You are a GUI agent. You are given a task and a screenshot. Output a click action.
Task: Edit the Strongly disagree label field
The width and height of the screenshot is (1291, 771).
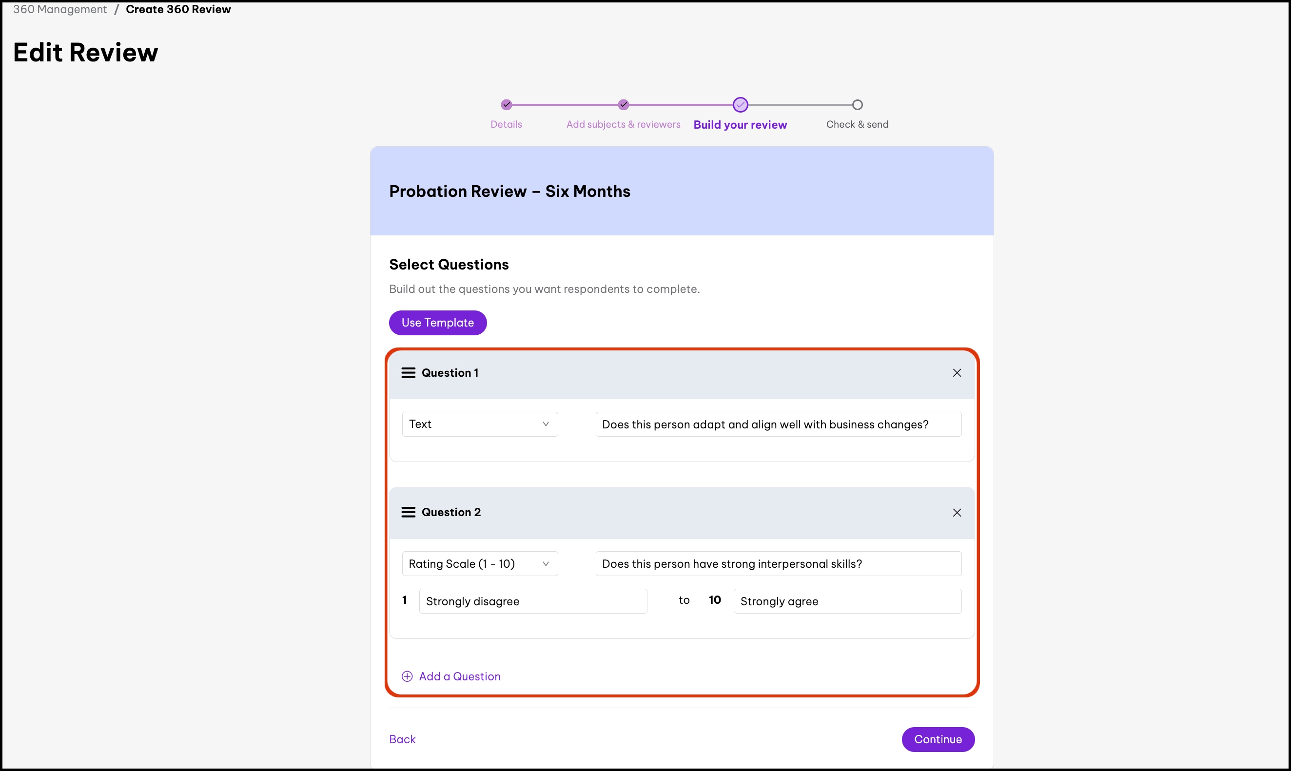tap(533, 601)
